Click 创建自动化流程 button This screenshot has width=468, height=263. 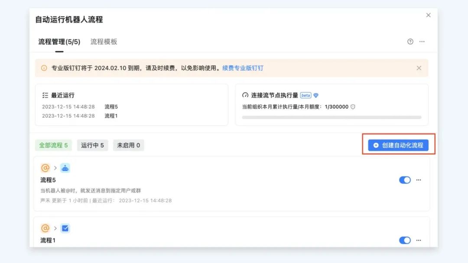(398, 145)
